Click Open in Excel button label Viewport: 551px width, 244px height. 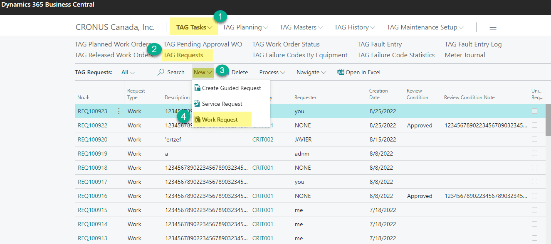(x=363, y=72)
